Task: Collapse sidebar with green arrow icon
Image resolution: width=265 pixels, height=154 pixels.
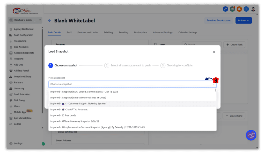Action: click(x=43, y=144)
